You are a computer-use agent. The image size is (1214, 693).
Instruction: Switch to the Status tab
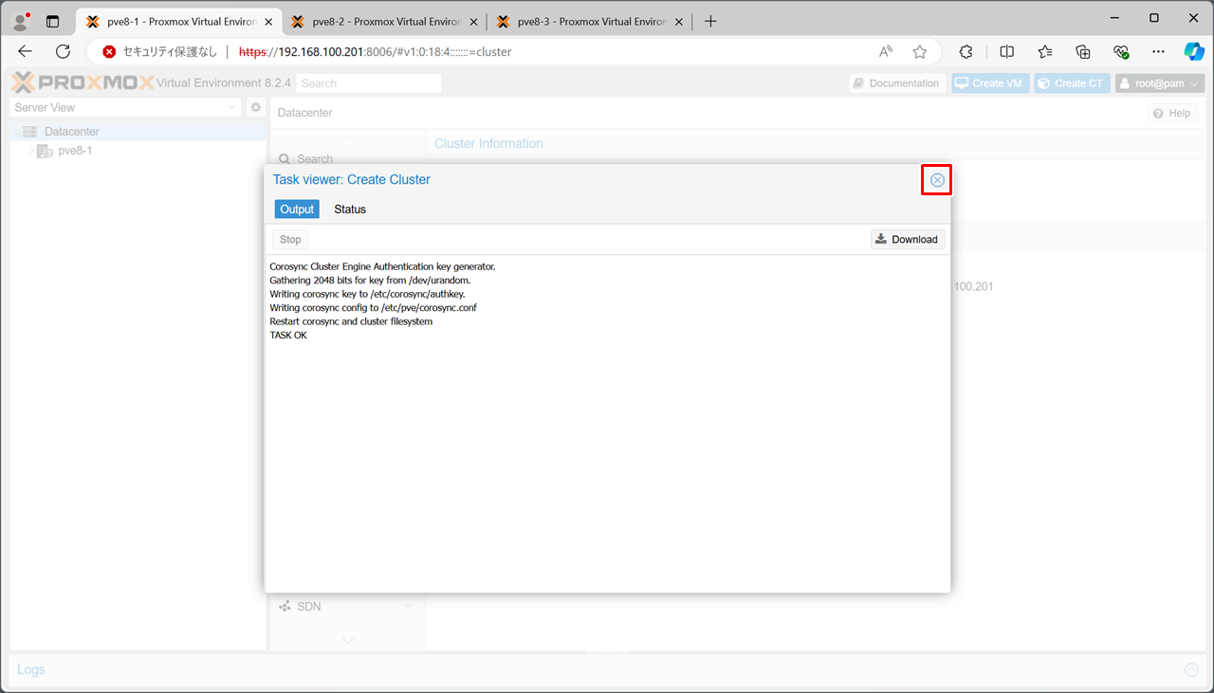(x=349, y=210)
